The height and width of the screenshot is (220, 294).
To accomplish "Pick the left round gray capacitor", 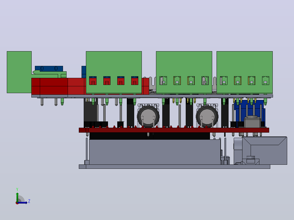I will click(x=148, y=117).
